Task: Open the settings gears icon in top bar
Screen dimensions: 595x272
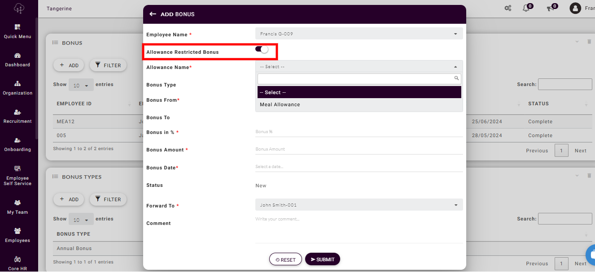Action: [508, 8]
